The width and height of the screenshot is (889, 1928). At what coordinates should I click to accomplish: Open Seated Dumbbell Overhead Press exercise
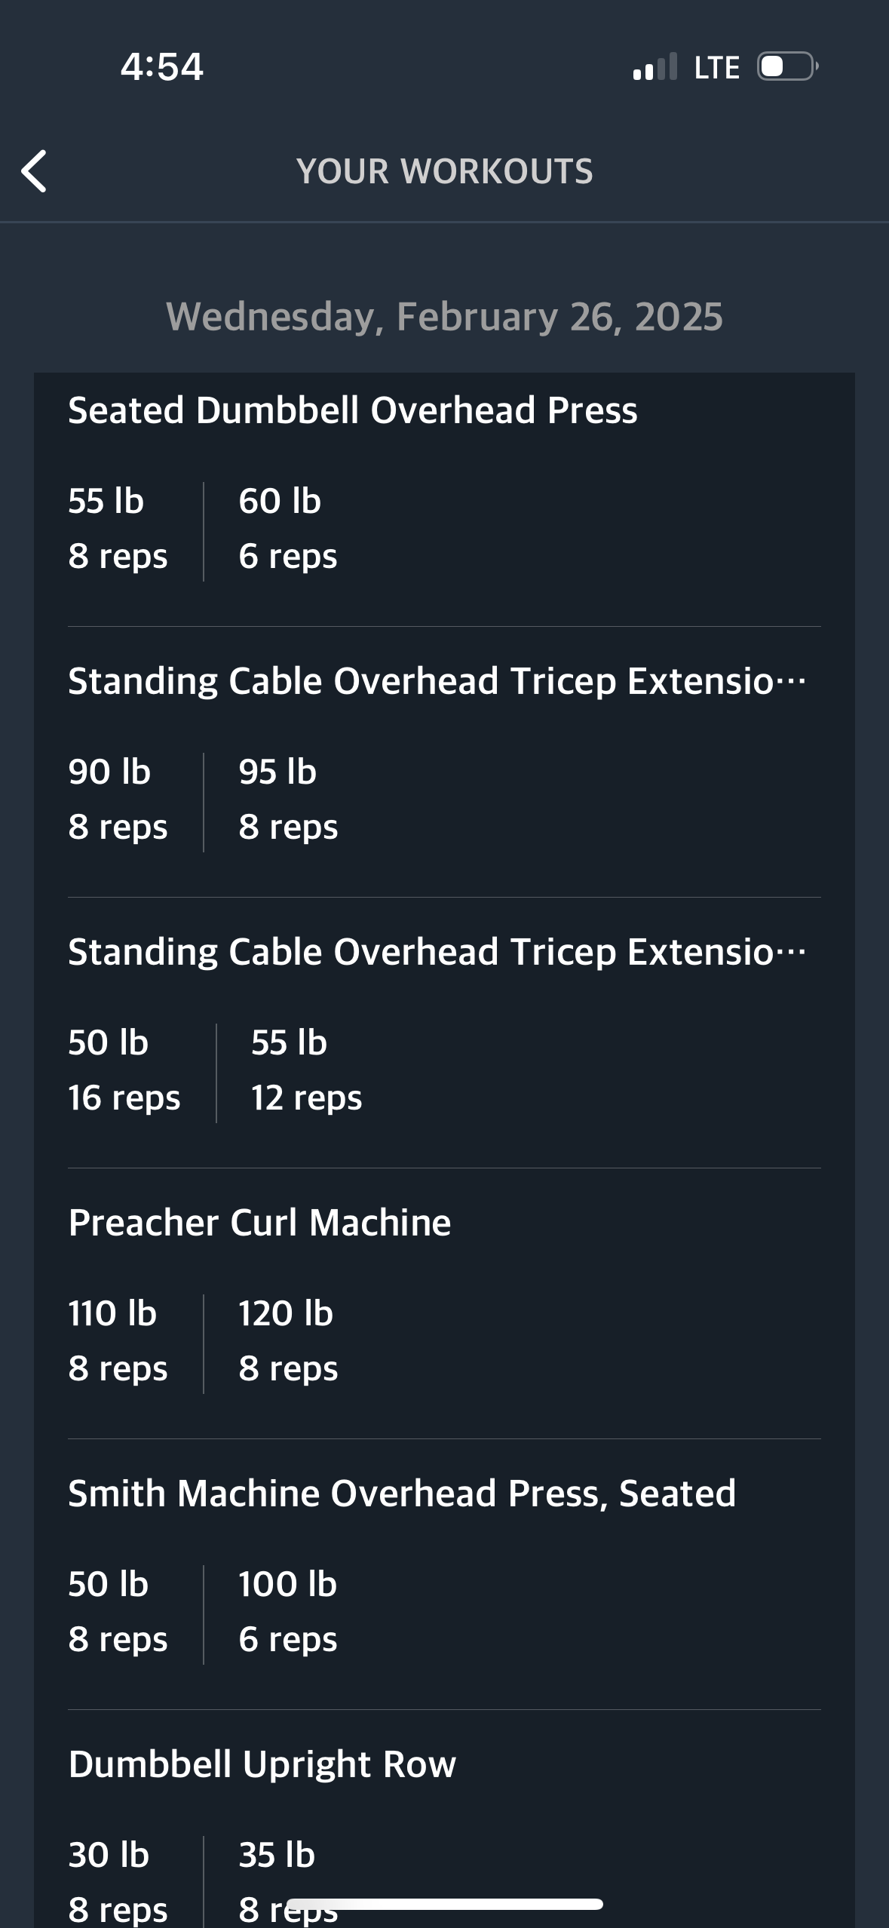point(353,410)
